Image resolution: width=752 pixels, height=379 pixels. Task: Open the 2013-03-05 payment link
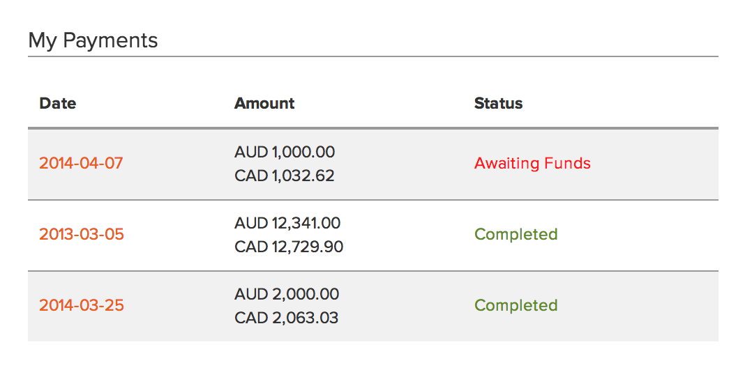82,235
